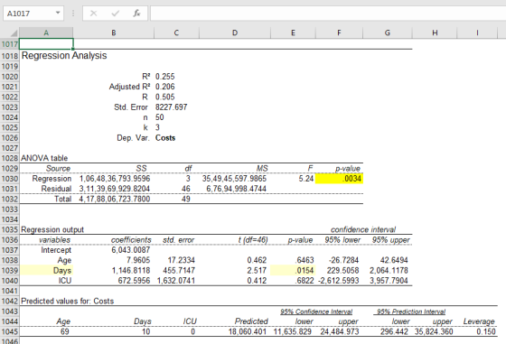Click the Age coefficient 7.9605

click(138, 260)
